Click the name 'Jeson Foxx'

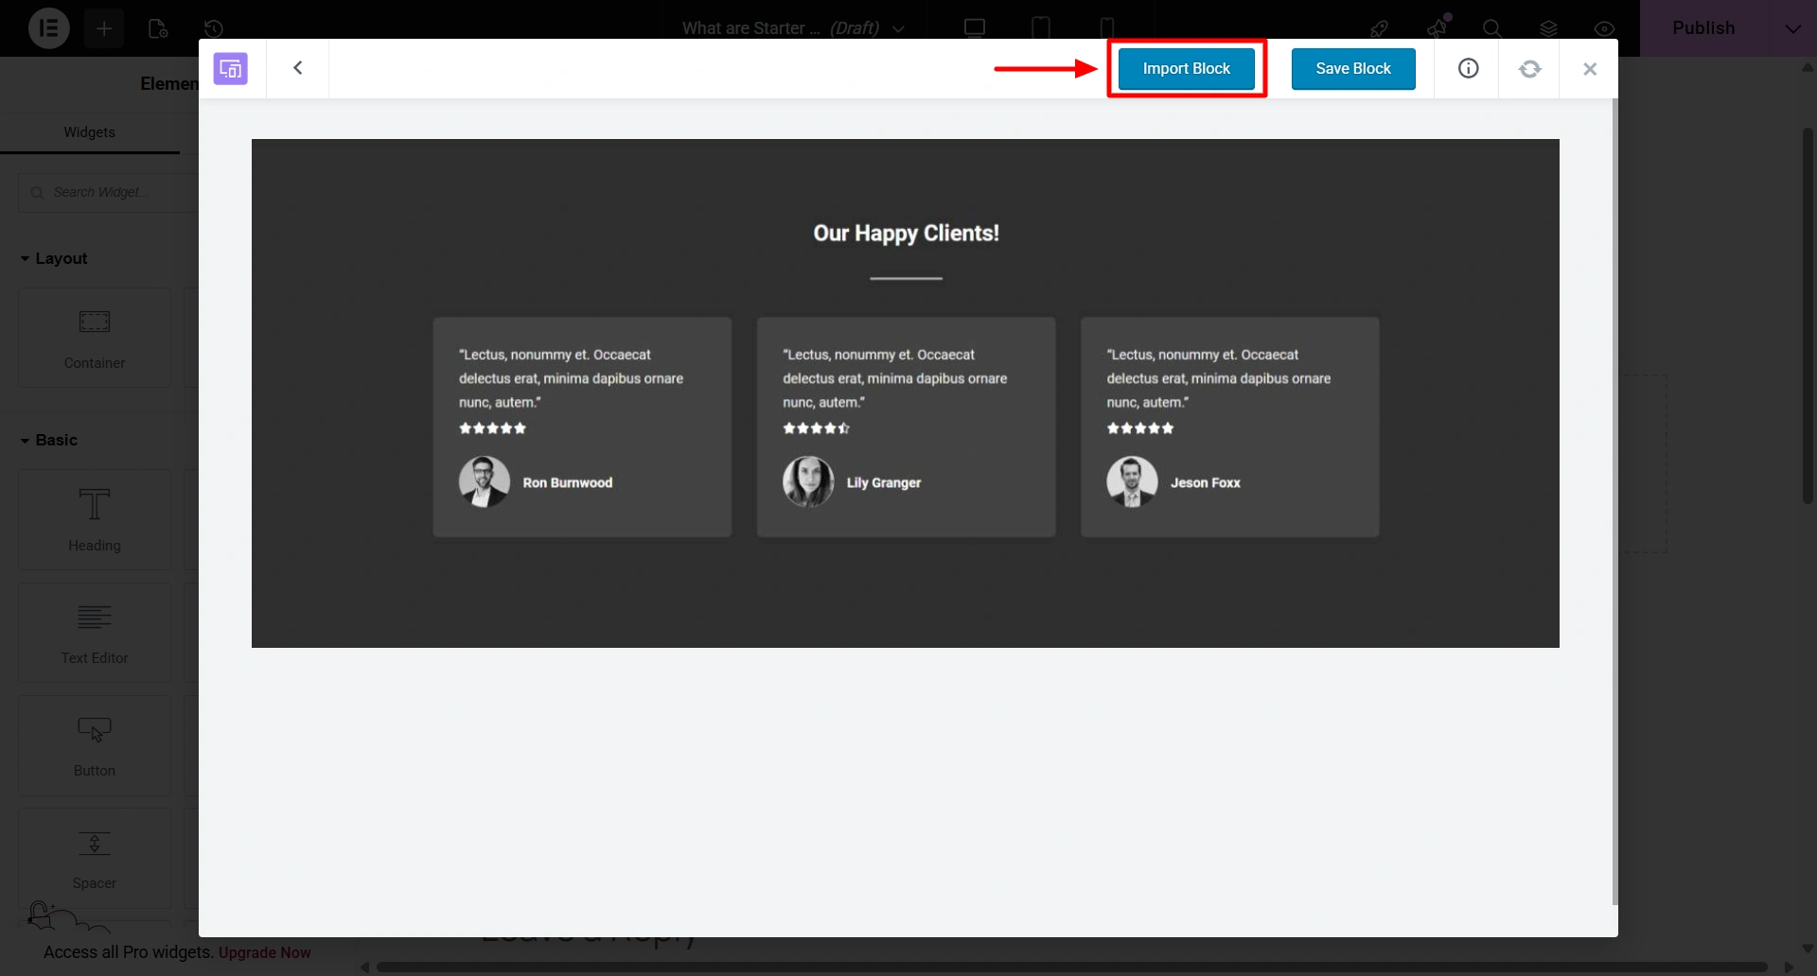tap(1206, 482)
